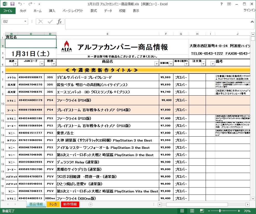Click the vertical scrollbar up arrow
The width and height of the screenshot is (256, 214).
tap(253, 34)
